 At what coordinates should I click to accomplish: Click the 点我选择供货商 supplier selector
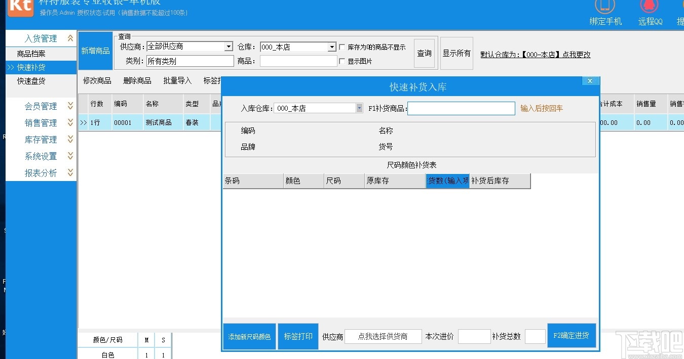383,336
